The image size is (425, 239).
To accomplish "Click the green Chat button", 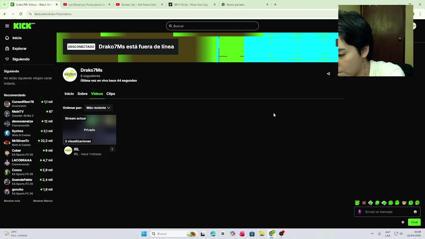I will click(414, 222).
